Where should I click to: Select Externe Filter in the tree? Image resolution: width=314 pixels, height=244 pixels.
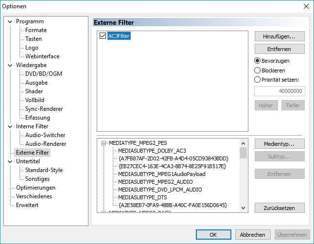(x=32, y=153)
